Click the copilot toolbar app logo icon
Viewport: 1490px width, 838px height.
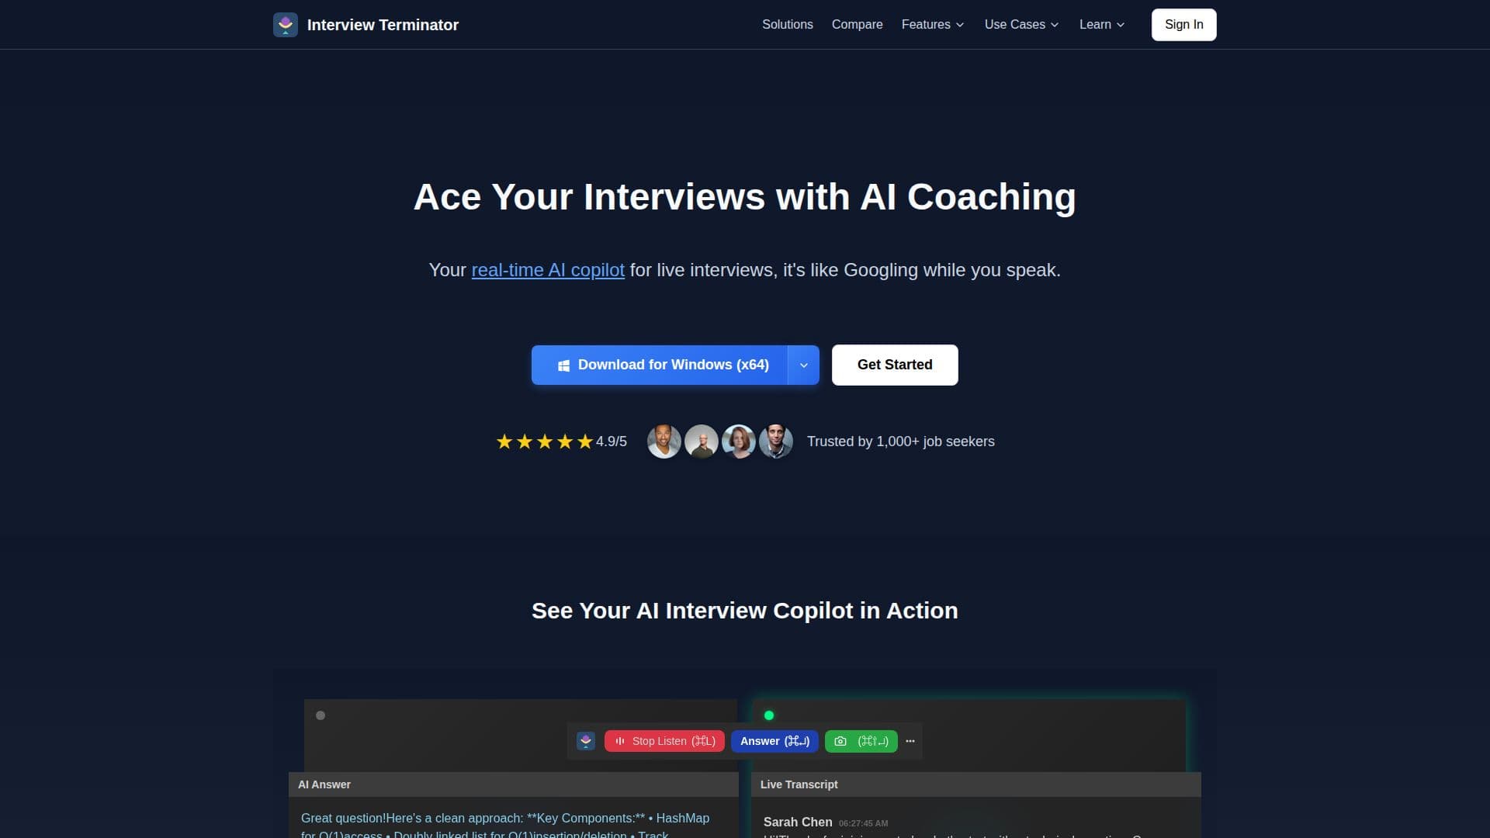pyautogui.click(x=586, y=741)
